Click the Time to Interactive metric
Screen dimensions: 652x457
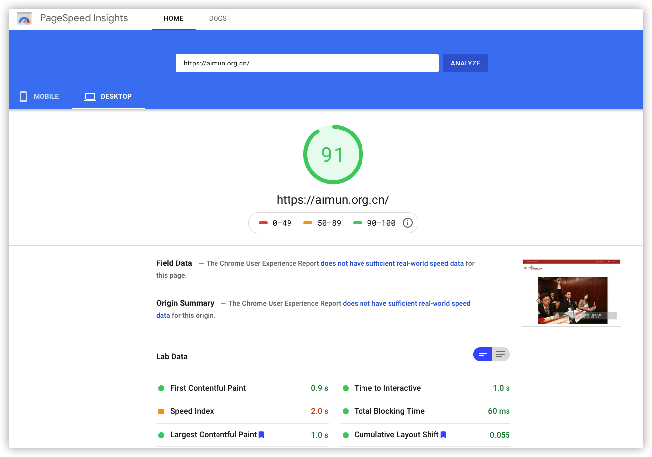426,388
